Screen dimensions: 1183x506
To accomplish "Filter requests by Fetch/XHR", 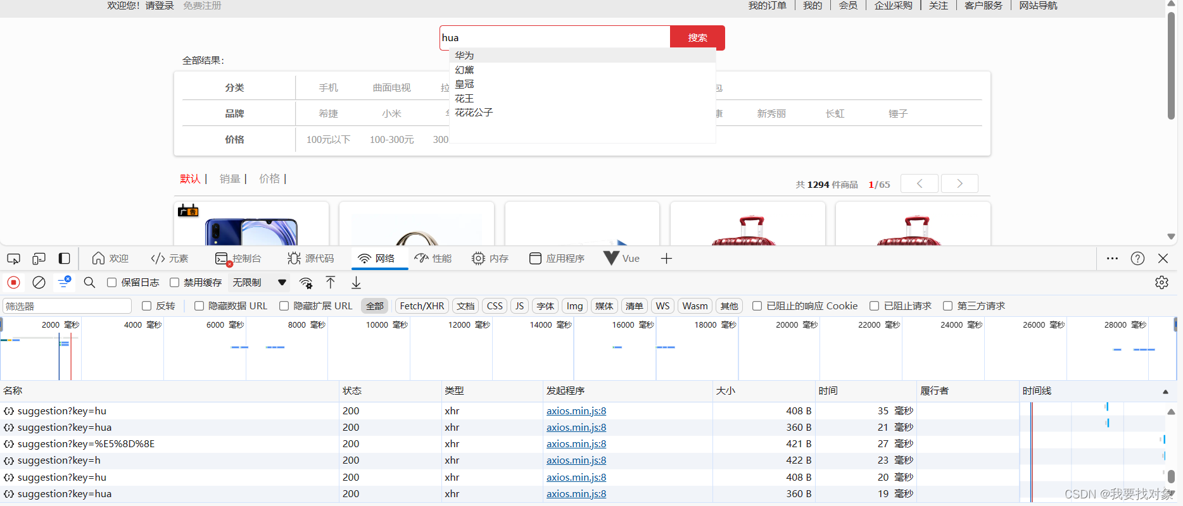I will (422, 306).
